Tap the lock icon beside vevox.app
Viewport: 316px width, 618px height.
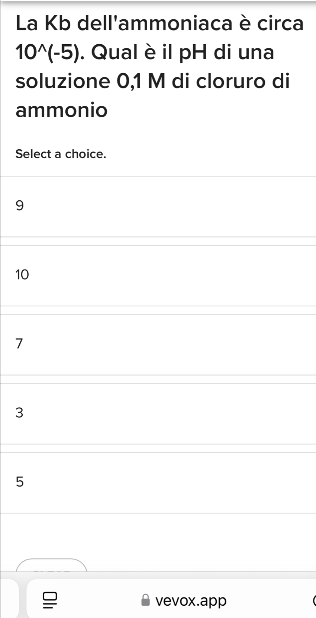pos(146,600)
